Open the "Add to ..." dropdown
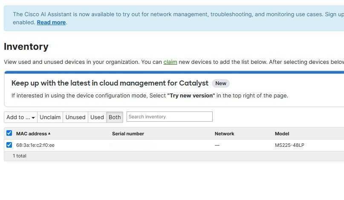The width and height of the screenshot is (344, 200). (x=20, y=117)
